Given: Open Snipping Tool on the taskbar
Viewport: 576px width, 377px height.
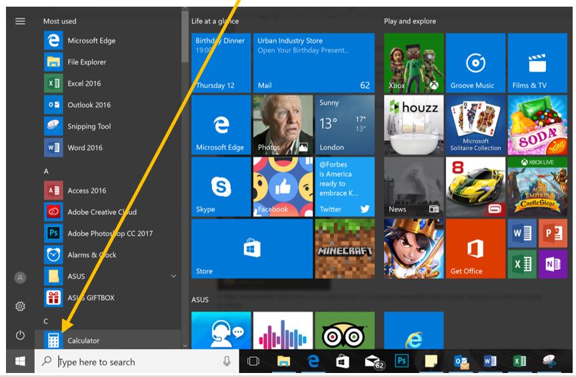Looking at the screenshot, I should [549, 361].
